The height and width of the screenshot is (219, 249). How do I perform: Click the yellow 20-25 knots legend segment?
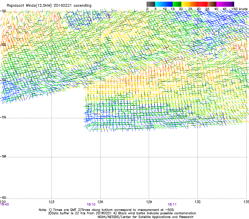[186, 4]
